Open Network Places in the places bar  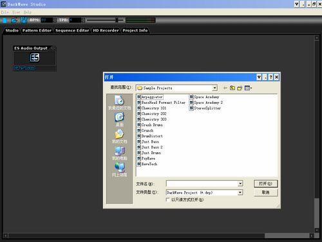coord(120,170)
